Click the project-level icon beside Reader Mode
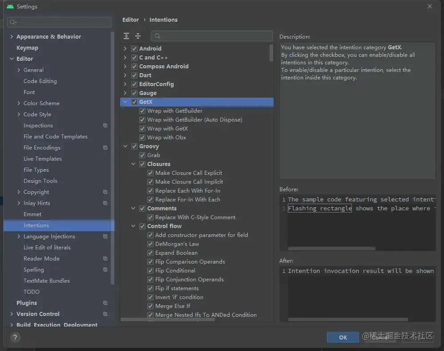This screenshot has width=444, height=351. click(105, 259)
